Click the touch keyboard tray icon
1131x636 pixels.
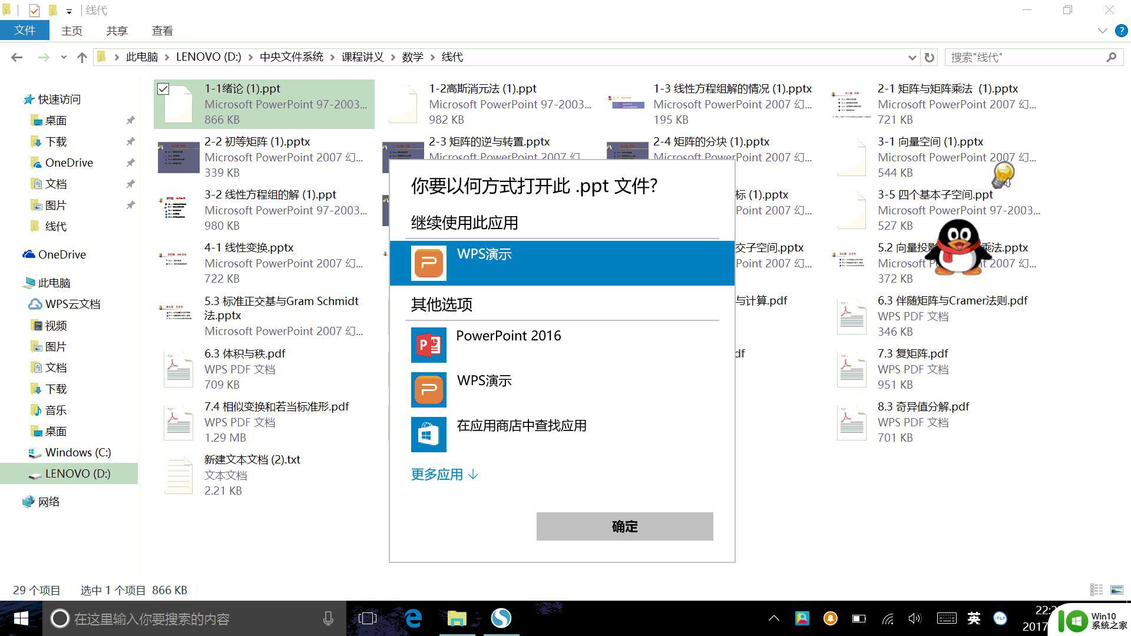coord(947,618)
